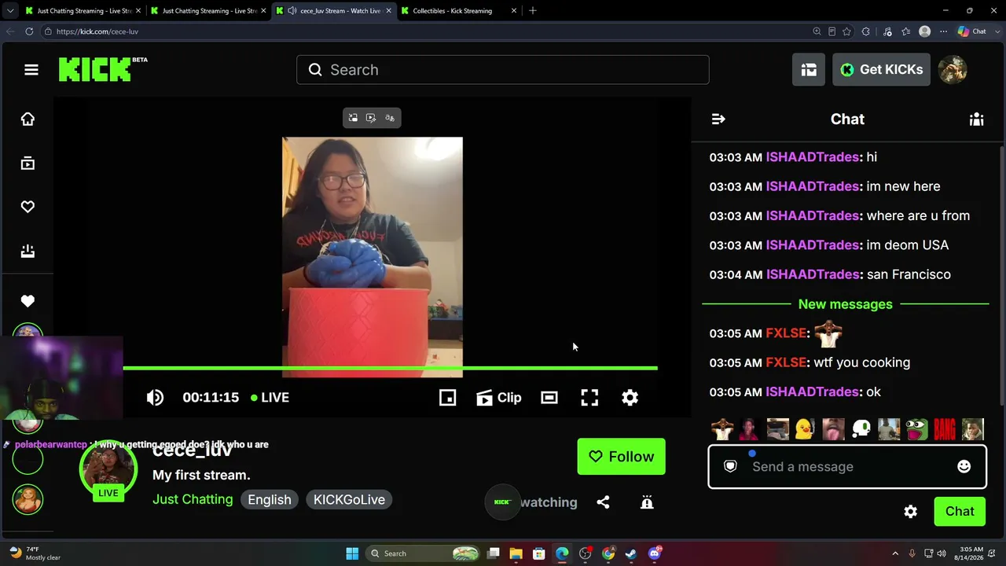The image size is (1006, 566).
Task: Show chat users list
Action: (976, 119)
